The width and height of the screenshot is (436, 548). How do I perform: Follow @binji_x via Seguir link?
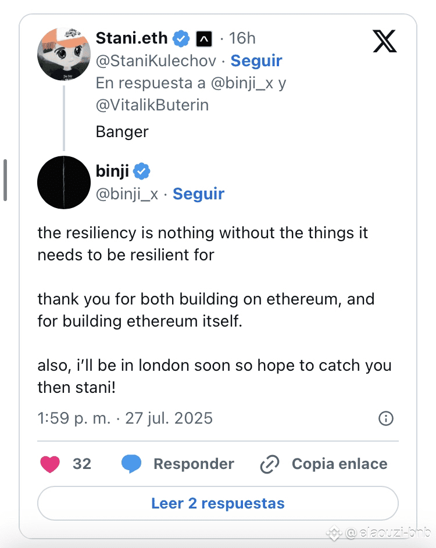click(x=199, y=194)
